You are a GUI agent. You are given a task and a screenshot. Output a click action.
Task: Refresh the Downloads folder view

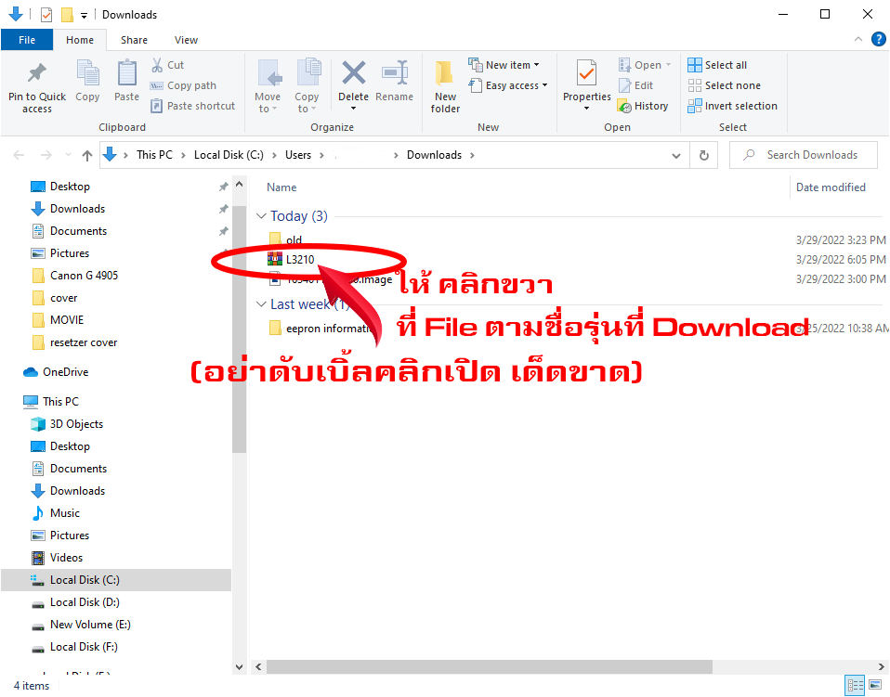tap(704, 155)
